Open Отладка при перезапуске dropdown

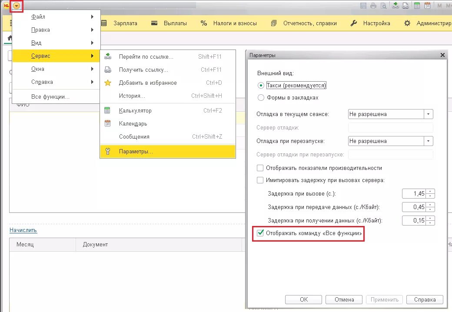429,141
